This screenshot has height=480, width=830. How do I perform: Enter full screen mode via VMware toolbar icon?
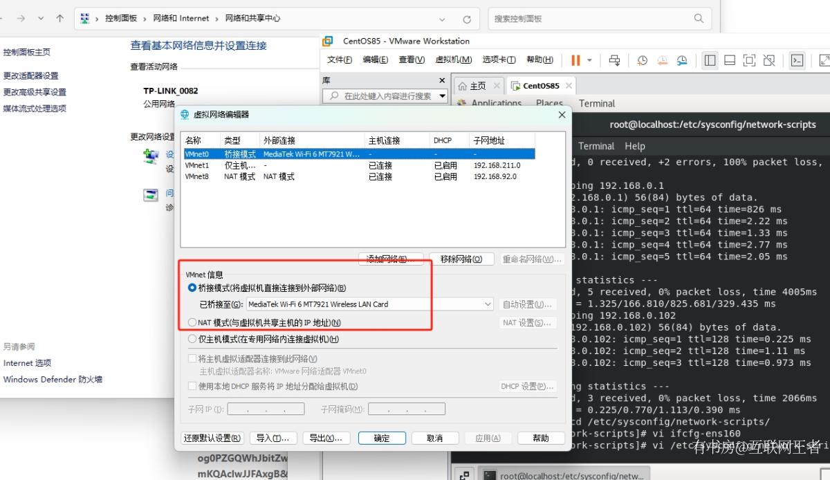coord(749,60)
